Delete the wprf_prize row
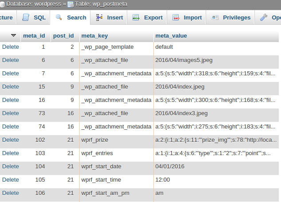Viewport: 281px width, 202px height. coord(11,140)
